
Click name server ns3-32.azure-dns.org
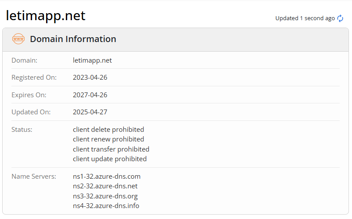(x=105, y=196)
